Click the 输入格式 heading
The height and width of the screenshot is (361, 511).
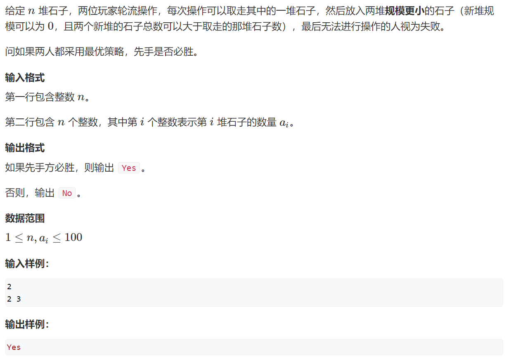(25, 78)
